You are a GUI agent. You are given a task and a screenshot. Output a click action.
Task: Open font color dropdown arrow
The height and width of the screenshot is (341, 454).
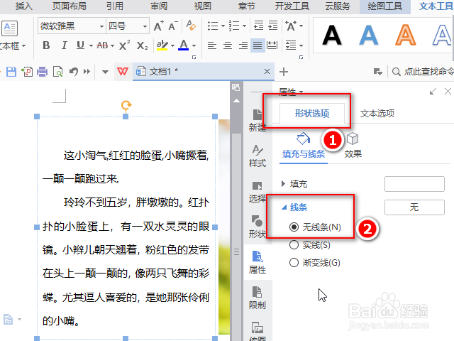(x=194, y=45)
